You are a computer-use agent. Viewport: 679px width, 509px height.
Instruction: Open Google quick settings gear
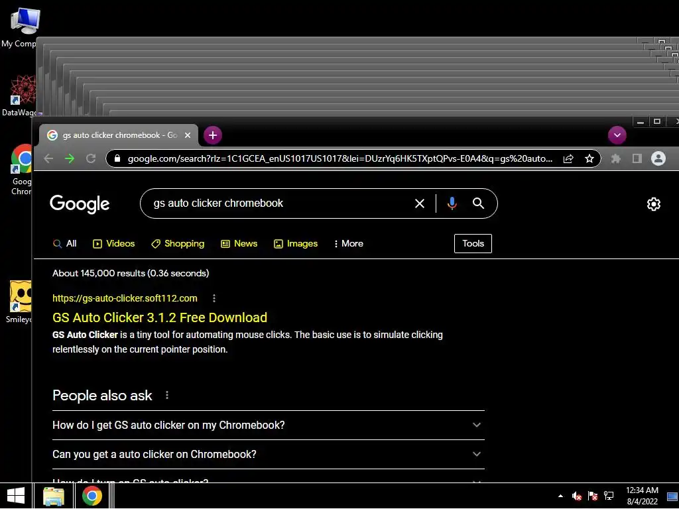[653, 204]
